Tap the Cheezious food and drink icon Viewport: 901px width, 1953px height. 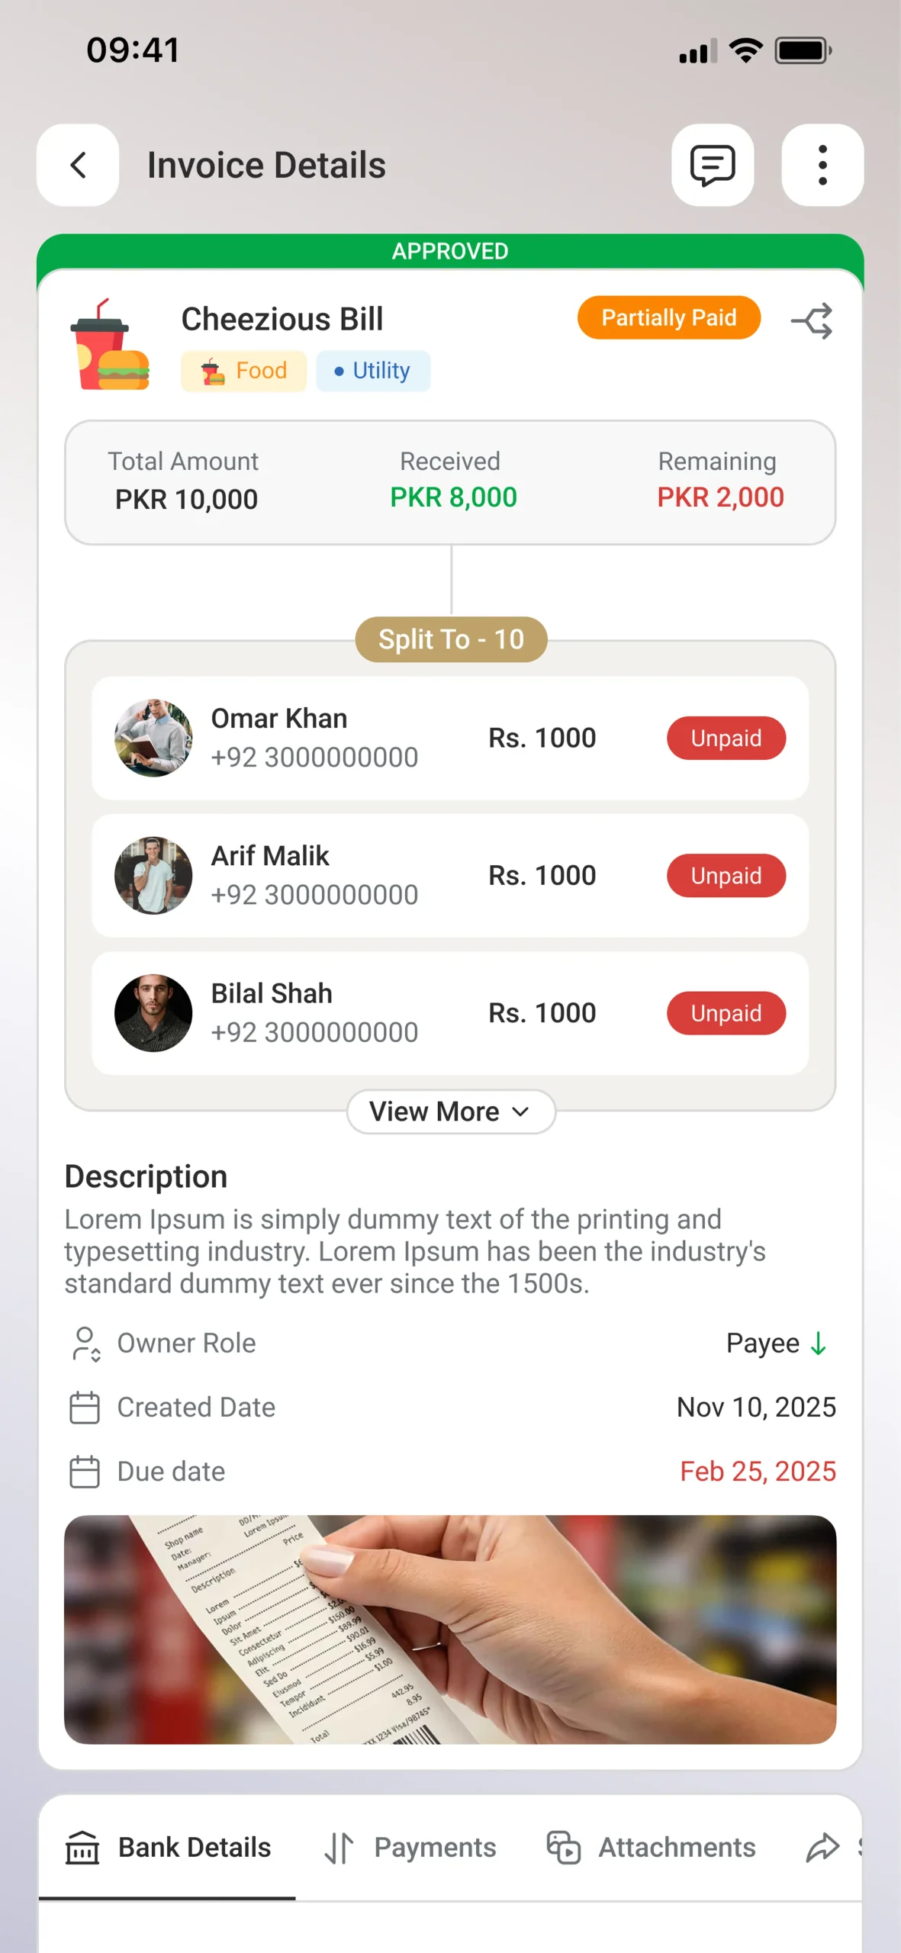pyautogui.click(x=110, y=346)
